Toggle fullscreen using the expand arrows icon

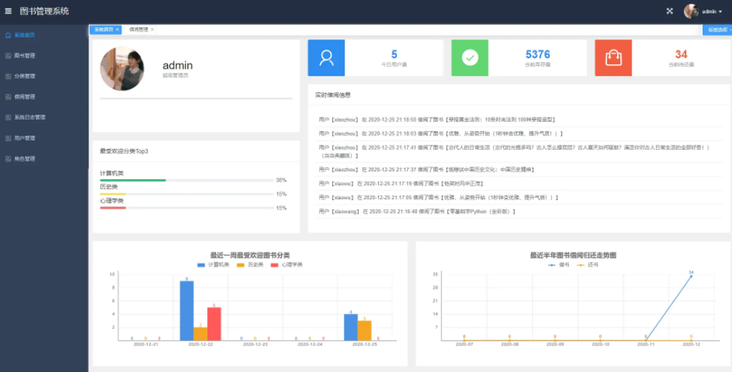pyautogui.click(x=670, y=11)
